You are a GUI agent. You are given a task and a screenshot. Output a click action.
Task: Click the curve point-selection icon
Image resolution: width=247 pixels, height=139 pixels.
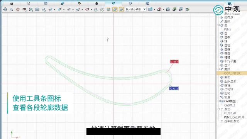click(44, 9)
